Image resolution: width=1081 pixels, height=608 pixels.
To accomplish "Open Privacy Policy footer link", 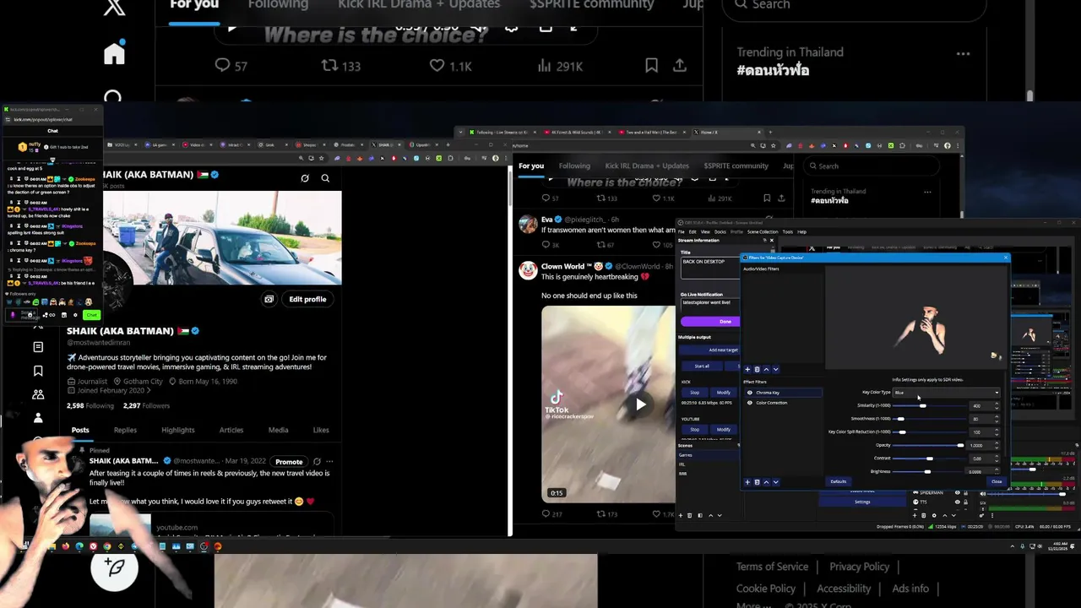I will coord(859,567).
